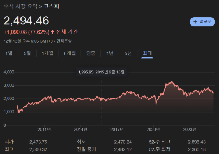Click the 전체 기간 label
The width and height of the screenshot is (219, 154).
[67, 32]
